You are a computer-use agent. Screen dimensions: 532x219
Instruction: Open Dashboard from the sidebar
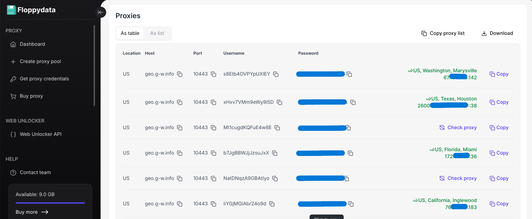tap(32, 44)
